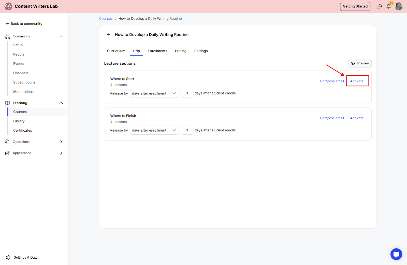This screenshot has height=265, width=407.
Task: Click days field in Where to Start section
Action: pos(187,93)
